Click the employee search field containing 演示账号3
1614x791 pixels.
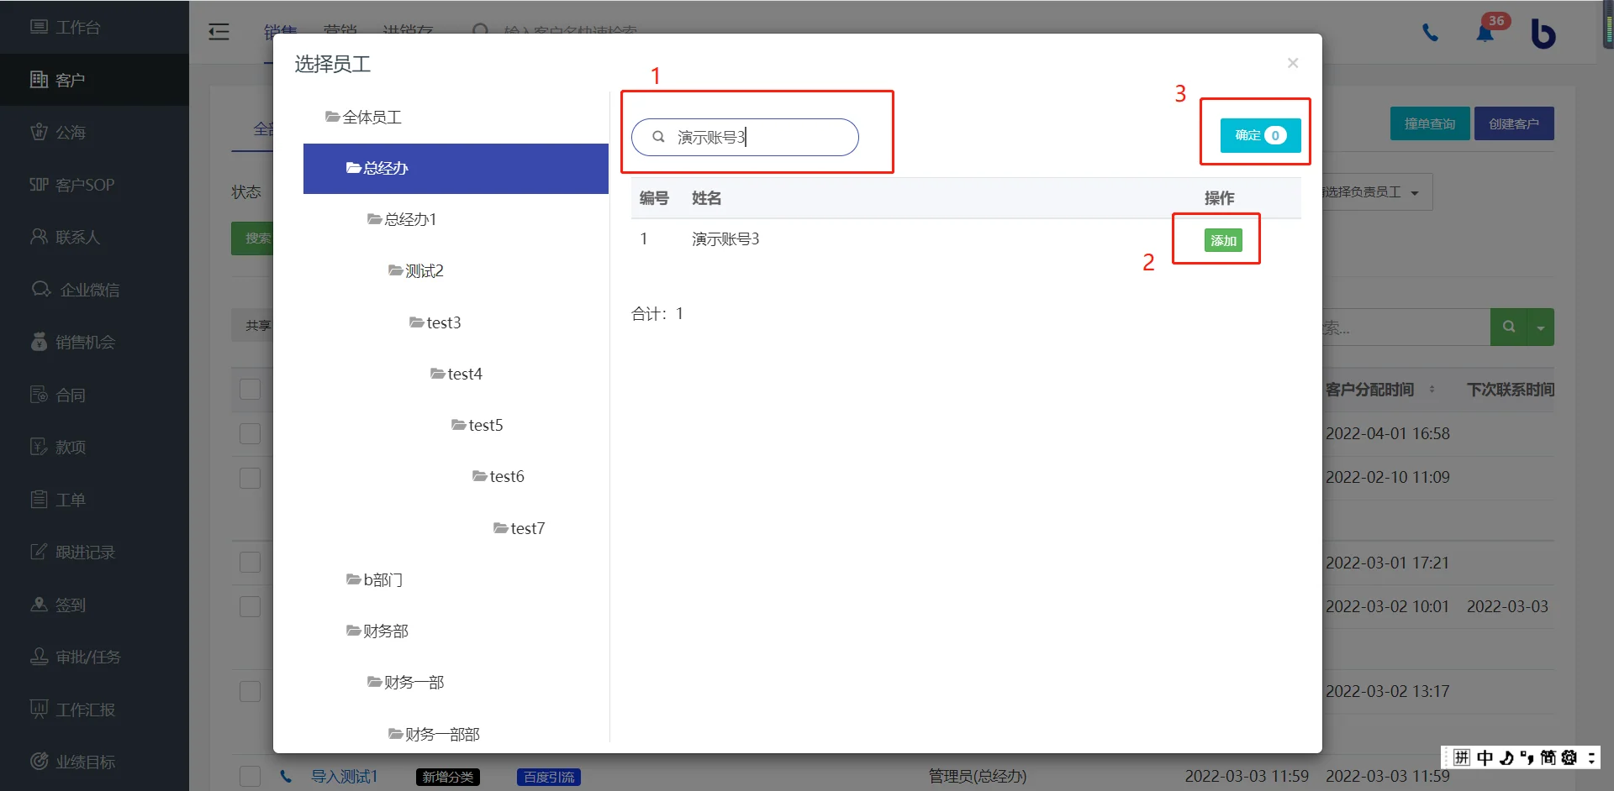[x=745, y=137]
